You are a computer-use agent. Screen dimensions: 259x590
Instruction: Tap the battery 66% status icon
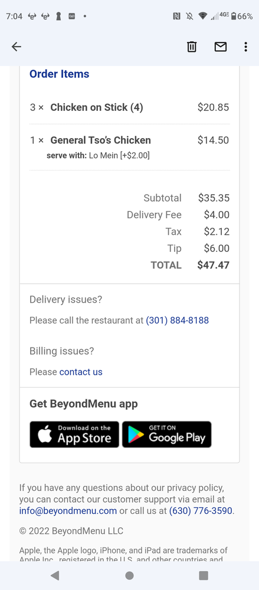tap(241, 16)
